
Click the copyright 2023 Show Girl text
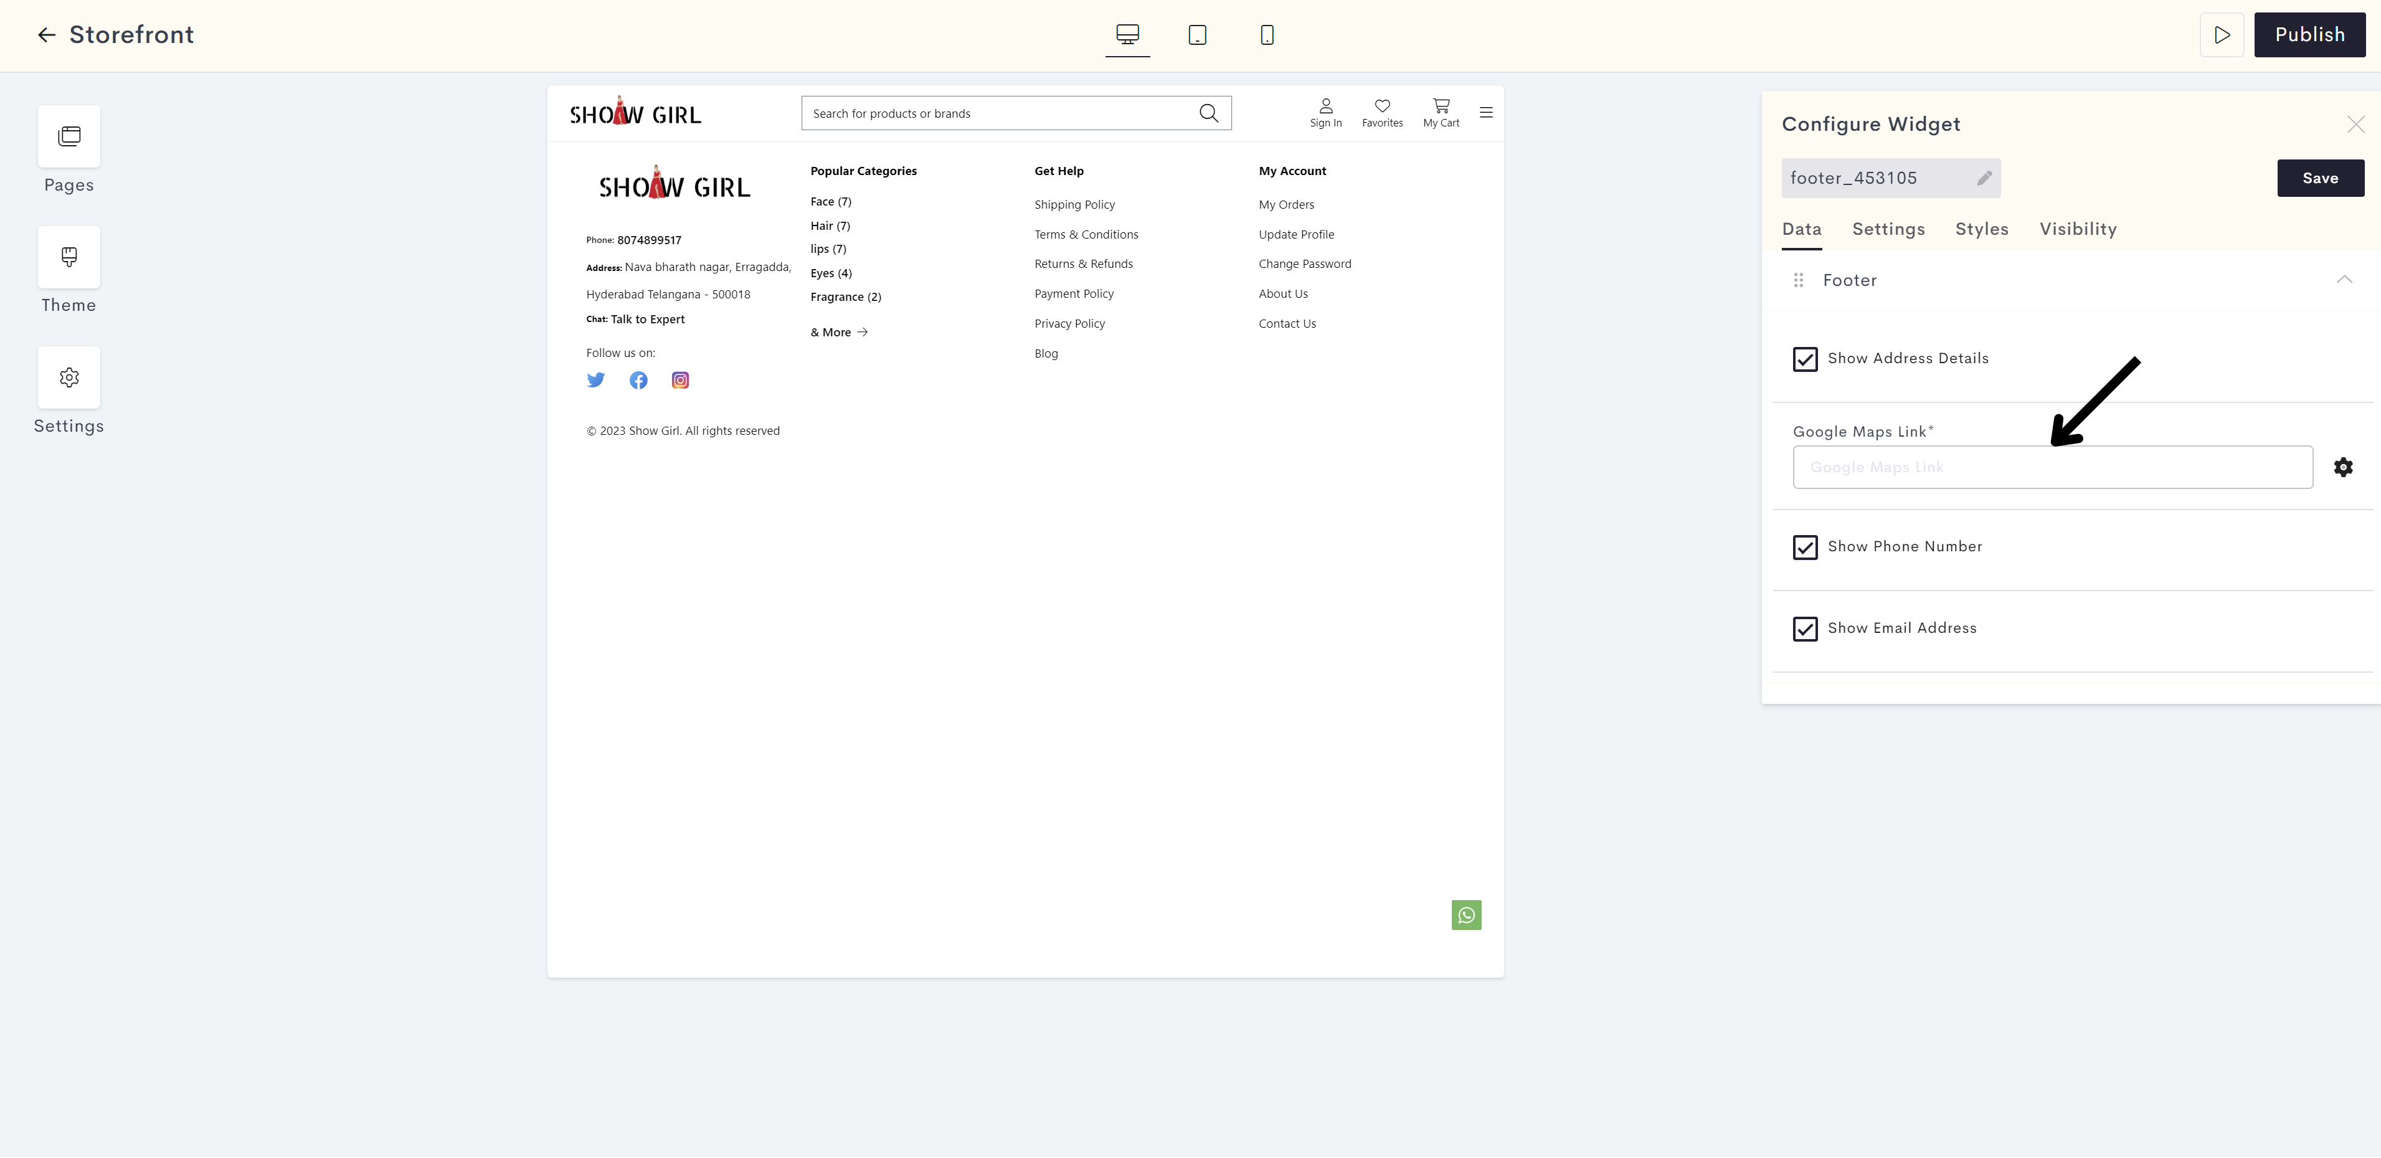[x=683, y=432]
